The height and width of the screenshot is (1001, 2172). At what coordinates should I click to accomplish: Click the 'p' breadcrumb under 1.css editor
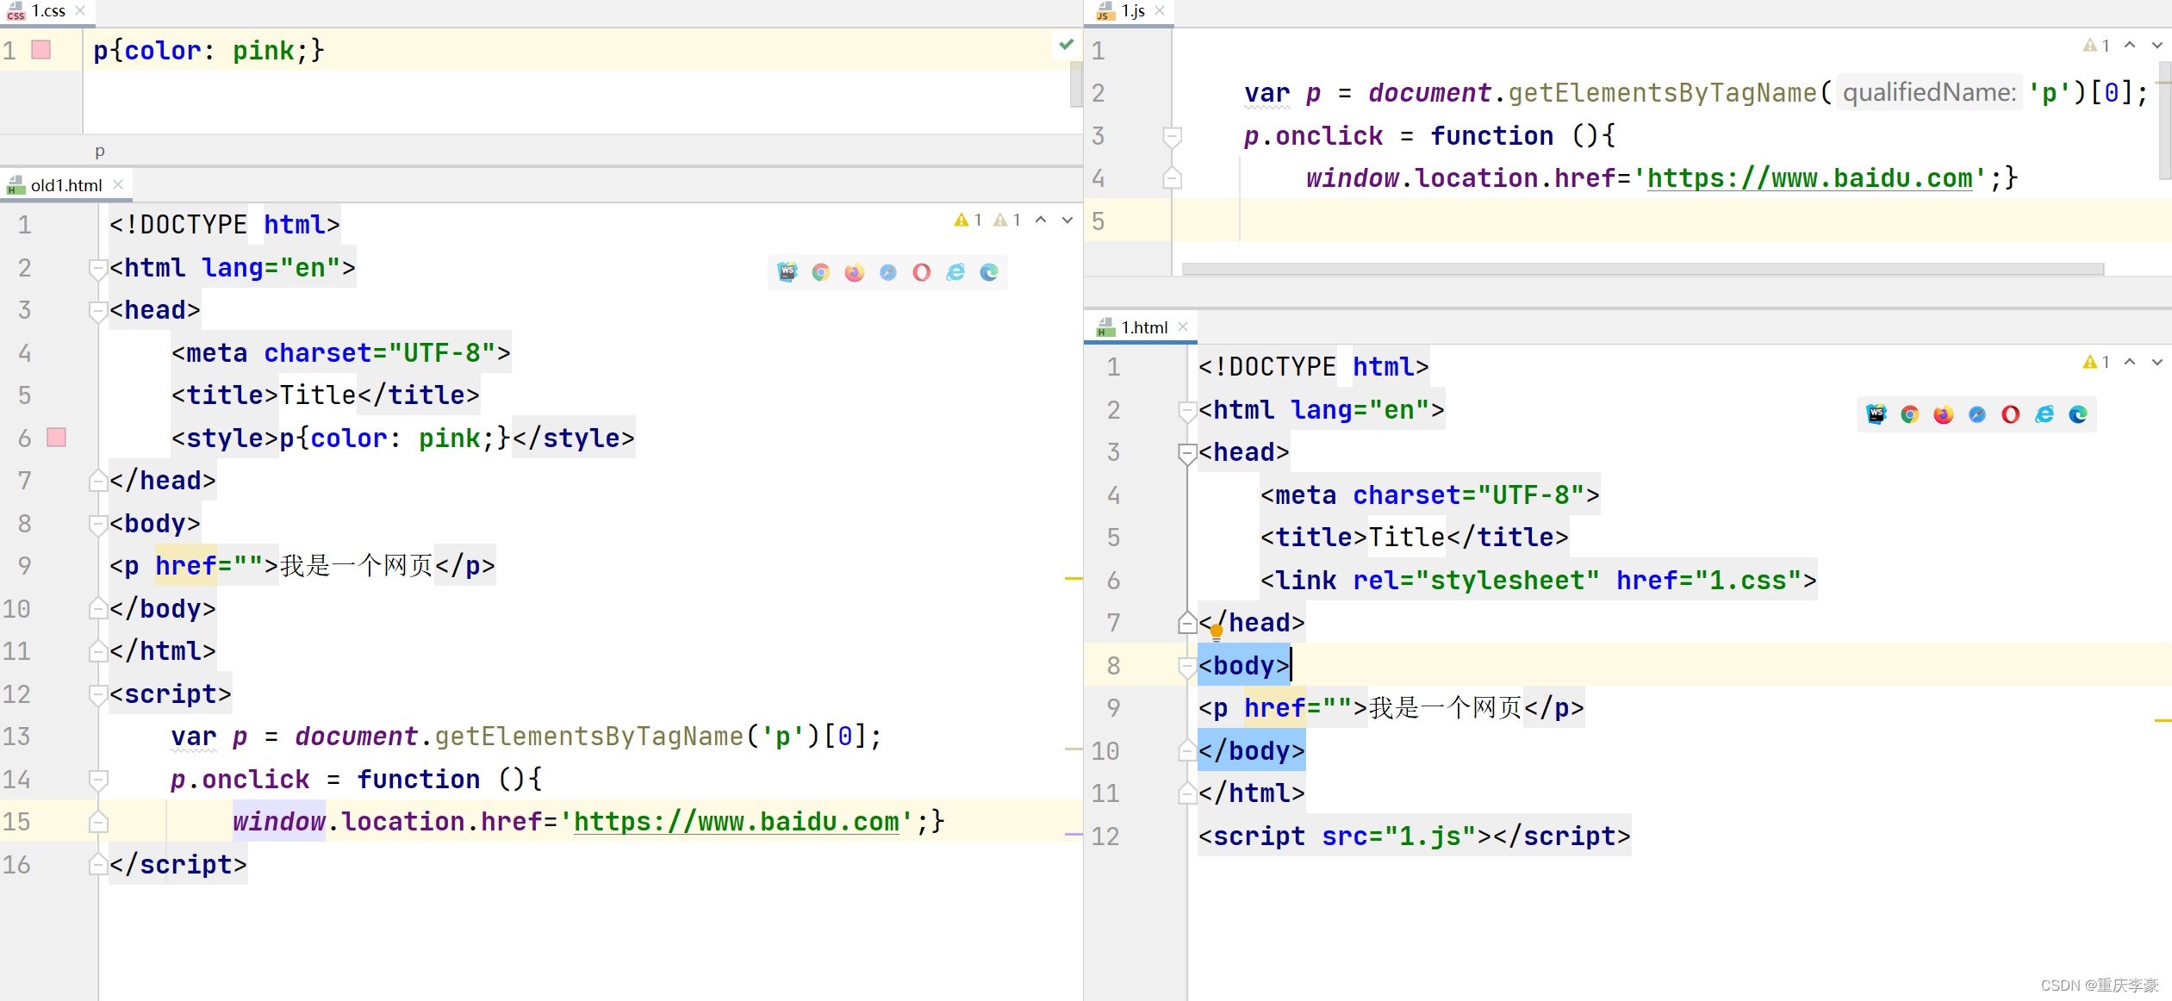click(100, 151)
